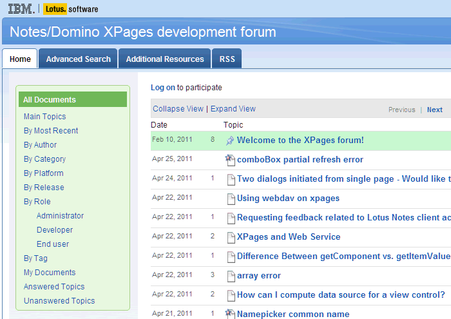Browse topics By Category
Image resolution: width=451 pixels, height=319 pixels.
[x=44, y=159]
